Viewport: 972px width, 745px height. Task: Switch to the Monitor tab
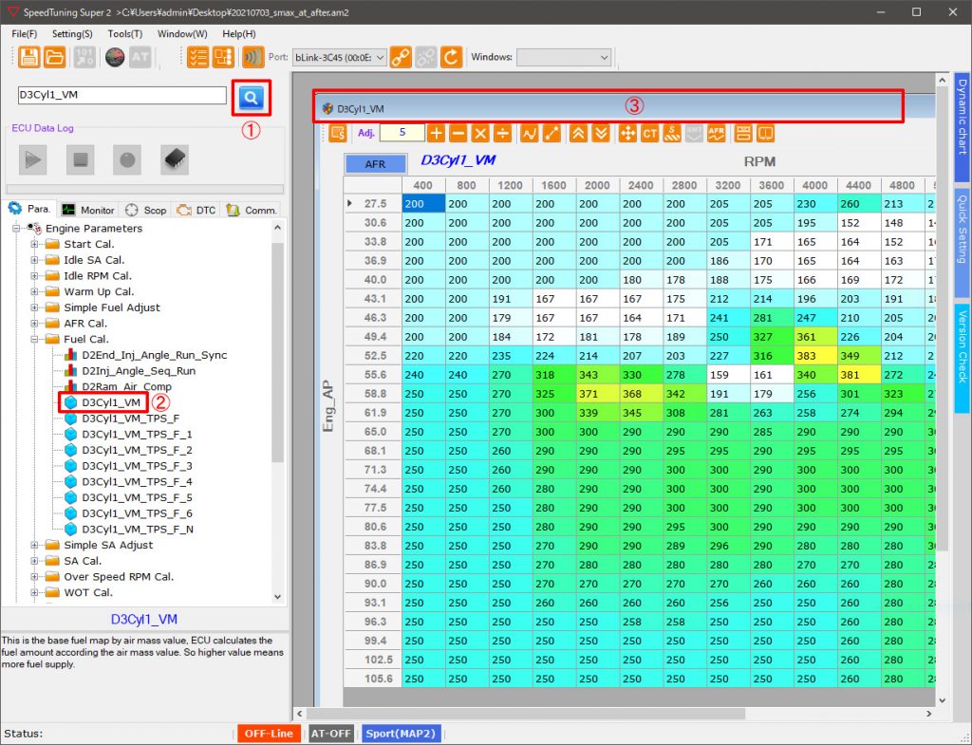coord(88,210)
